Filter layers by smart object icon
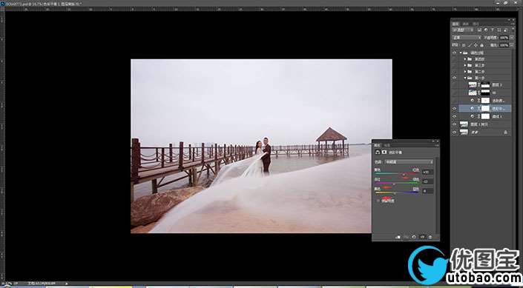 pos(505,30)
